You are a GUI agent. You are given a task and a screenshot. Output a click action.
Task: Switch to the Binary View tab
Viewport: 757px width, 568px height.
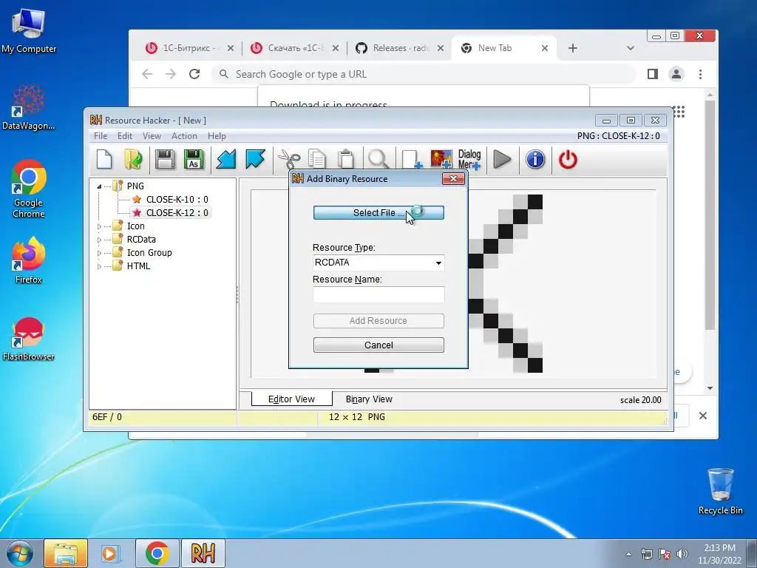pos(369,399)
